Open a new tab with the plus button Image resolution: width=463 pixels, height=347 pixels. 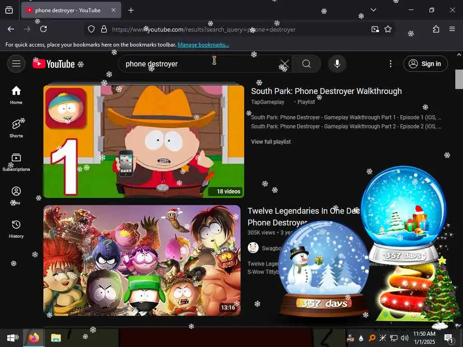pos(131,10)
